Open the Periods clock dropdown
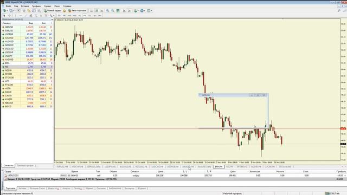 [x=143, y=11]
